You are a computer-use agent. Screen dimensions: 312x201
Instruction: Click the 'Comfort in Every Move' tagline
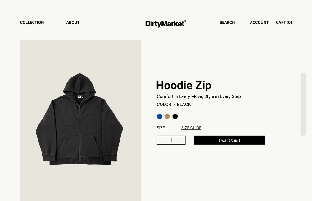(199, 96)
